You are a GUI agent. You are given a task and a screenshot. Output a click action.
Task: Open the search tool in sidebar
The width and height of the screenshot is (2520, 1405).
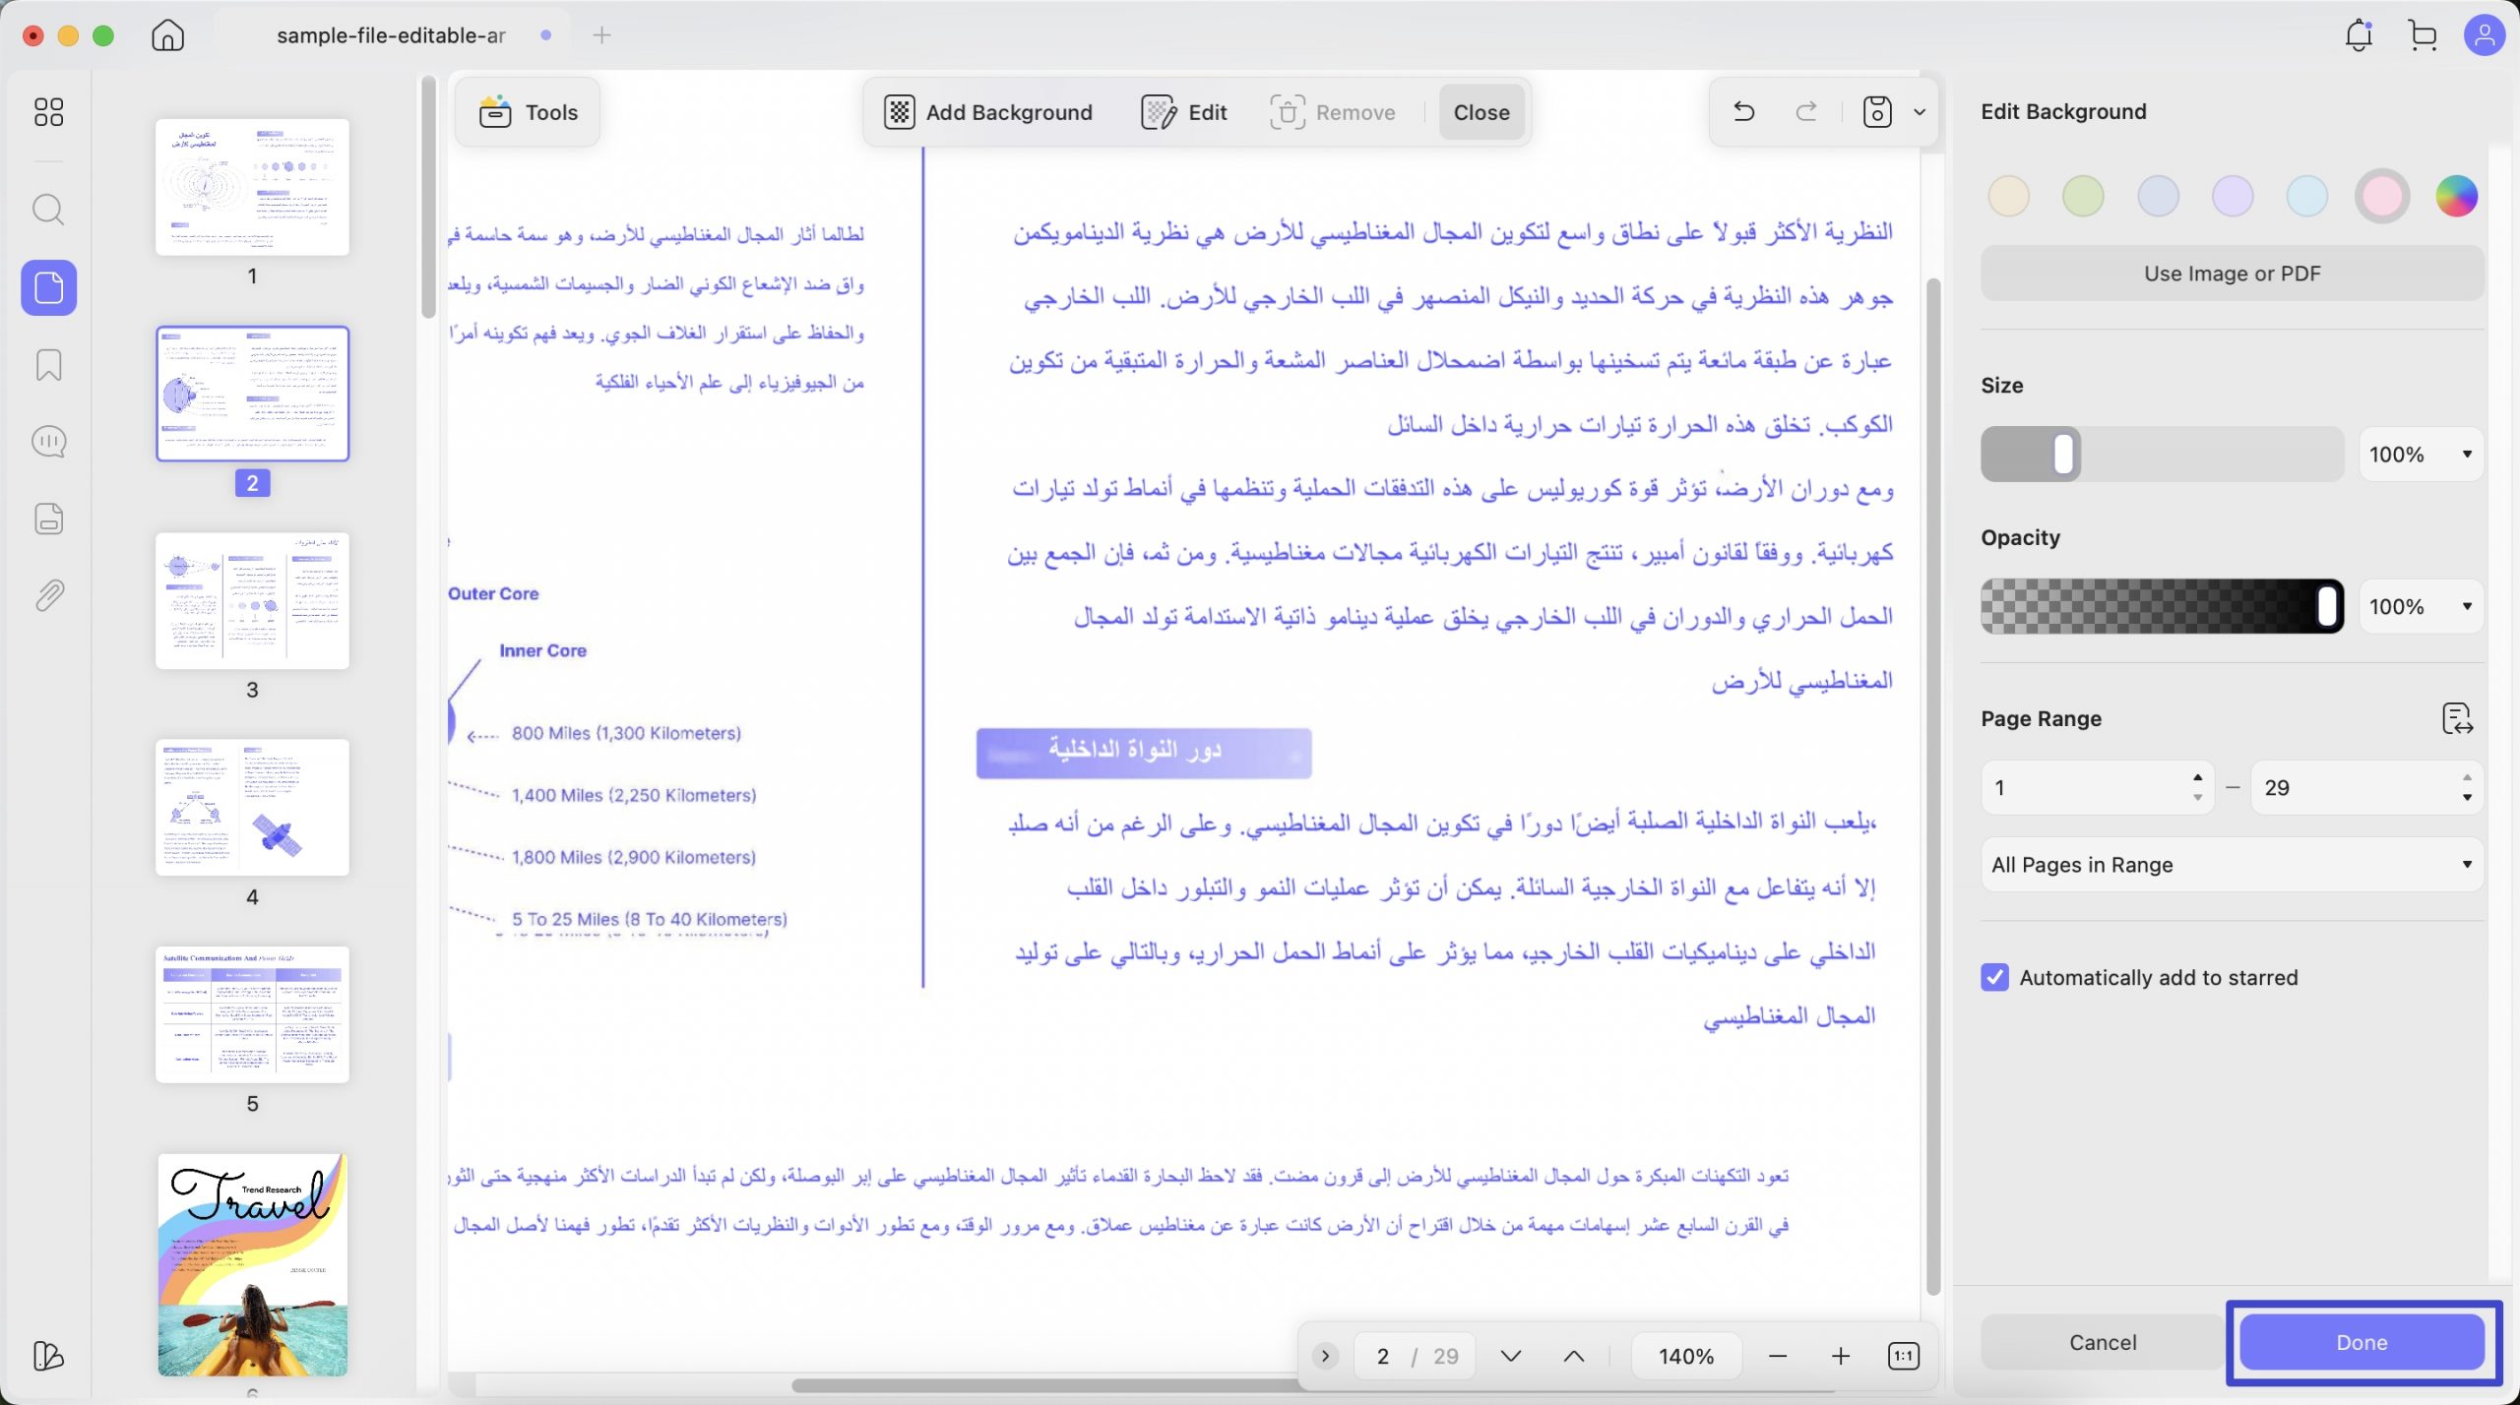pyautogui.click(x=48, y=210)
